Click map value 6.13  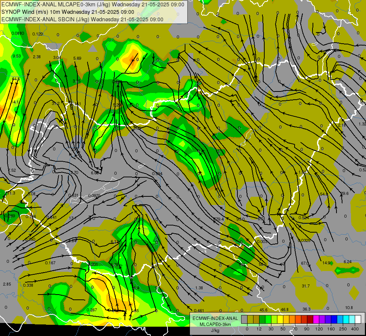115,242
